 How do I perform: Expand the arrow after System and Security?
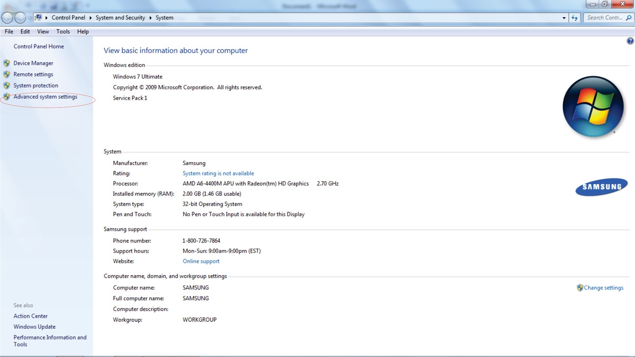[x=150, y=18]
